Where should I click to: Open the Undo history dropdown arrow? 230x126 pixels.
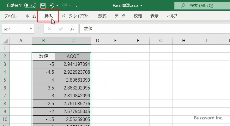point(57,6)
